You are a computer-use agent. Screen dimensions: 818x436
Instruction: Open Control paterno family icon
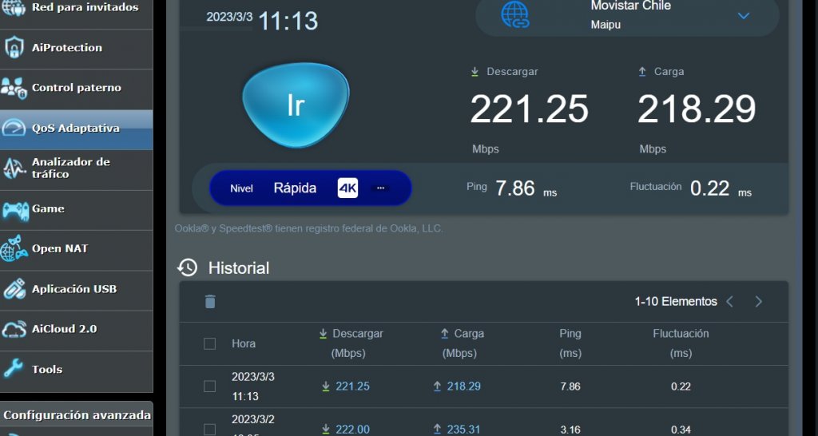tap(14, 88)
